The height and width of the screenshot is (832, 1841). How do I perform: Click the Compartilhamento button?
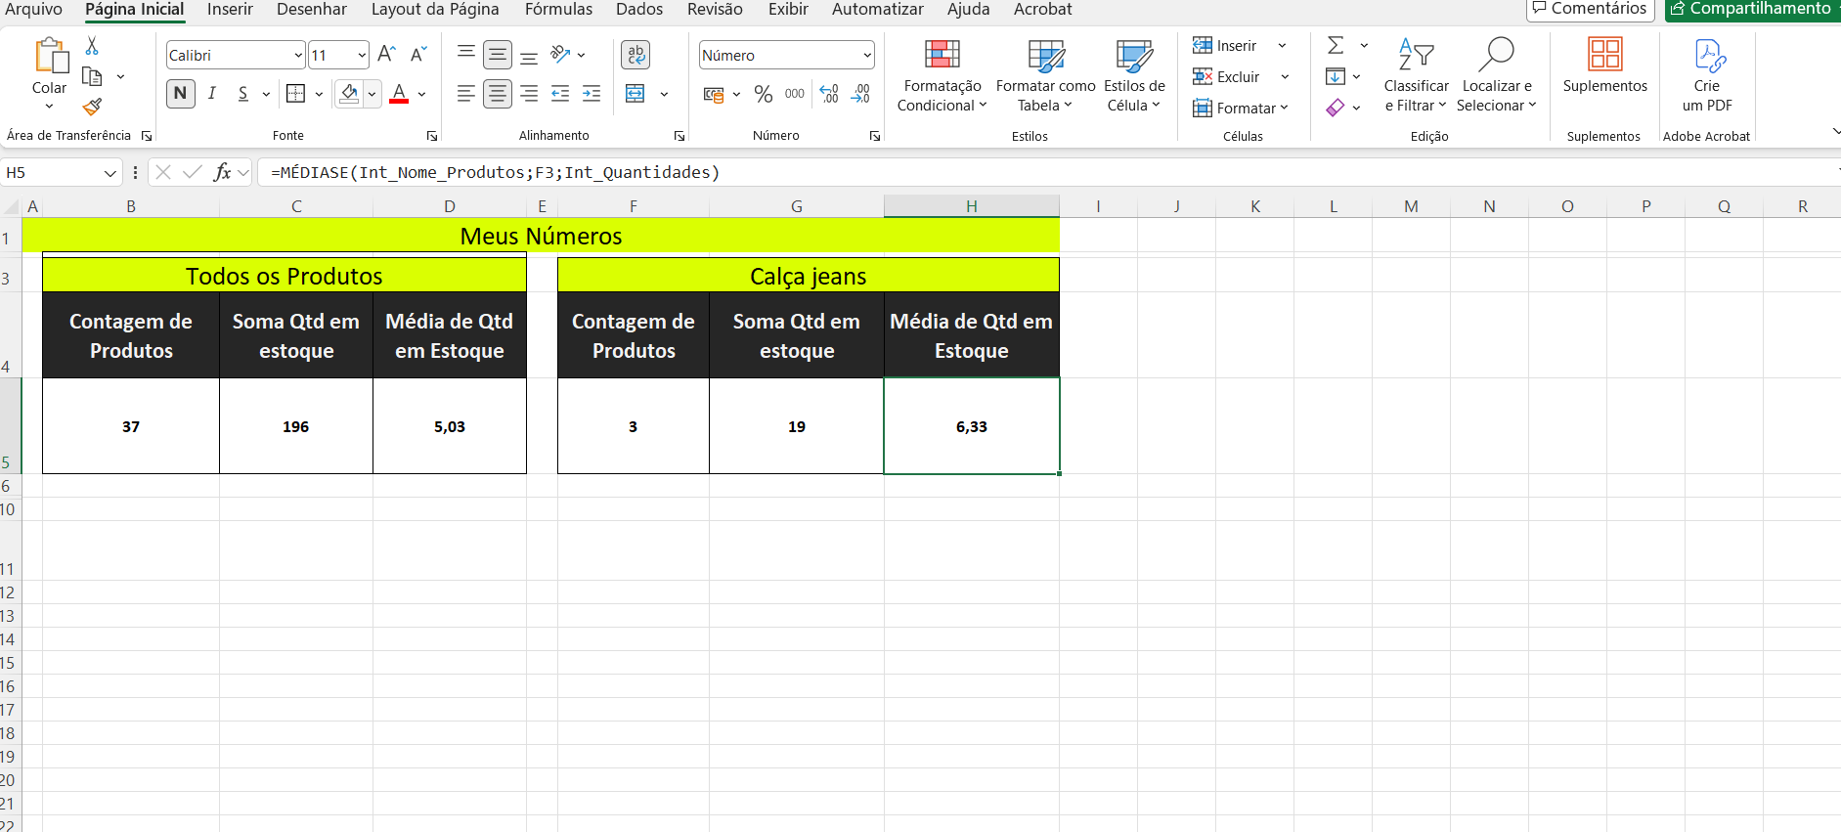click(1752, 9)
